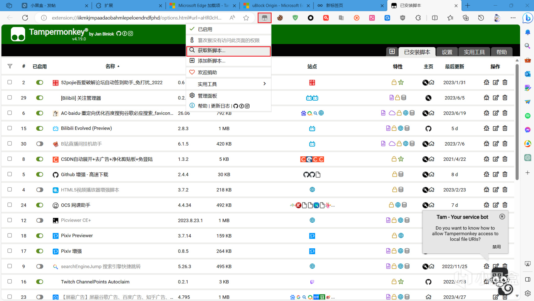
Task: Click the page vertical scrollbar thumb
Action: 517,121
